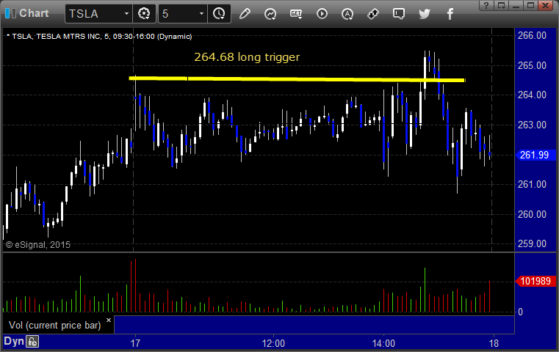Click the 260.00 price axis label
Viewport: 559px width, 352px height.
click(x=532, y=214)
